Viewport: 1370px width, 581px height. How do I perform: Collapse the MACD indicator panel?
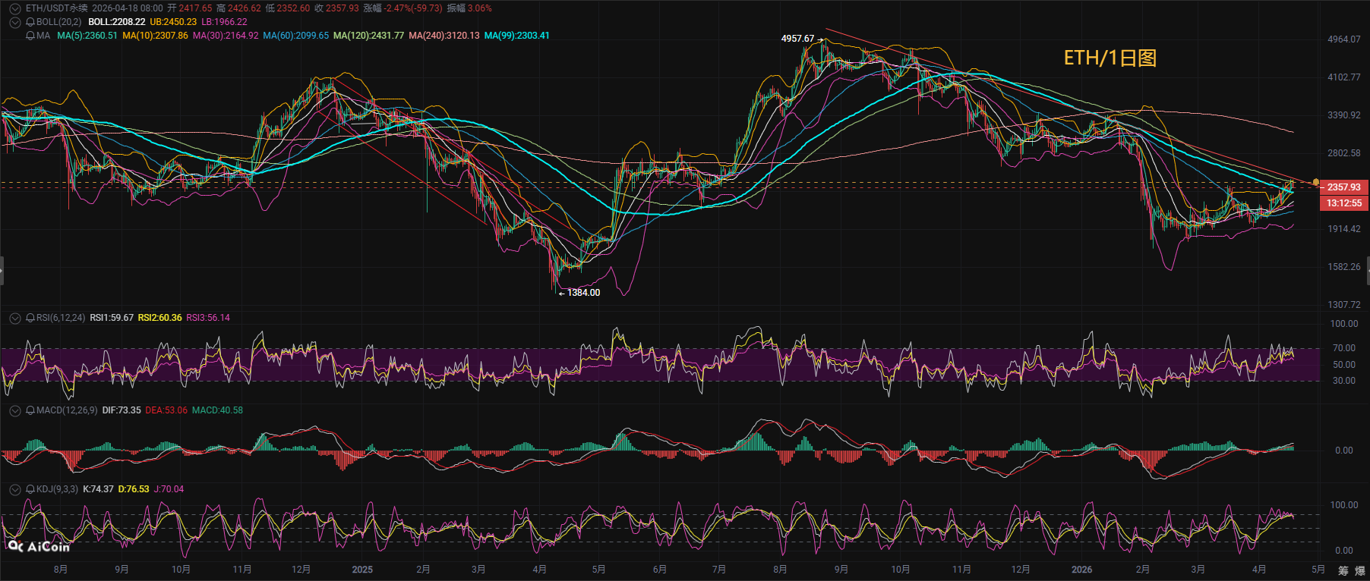[x=15, y=410]
